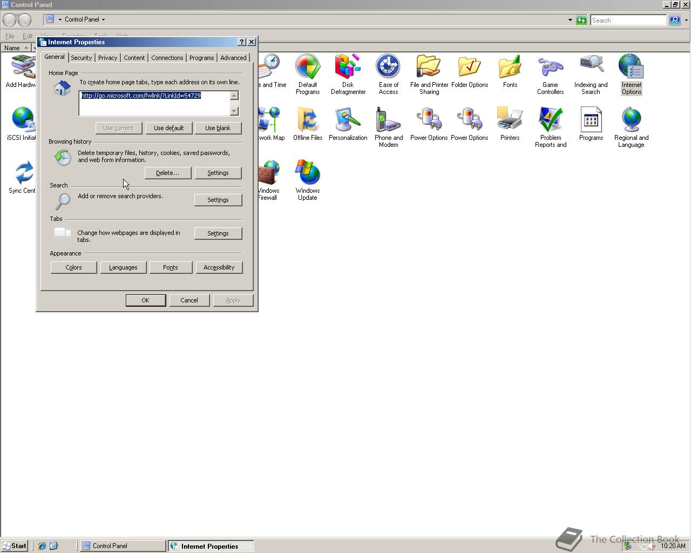This screenshot has height=553, width=691.
Task: Click the Fonts appearance button
Action: point(171,267)
